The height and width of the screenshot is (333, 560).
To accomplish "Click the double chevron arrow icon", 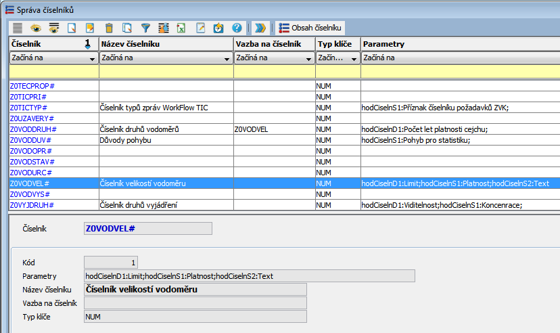I will click(260, 28).
